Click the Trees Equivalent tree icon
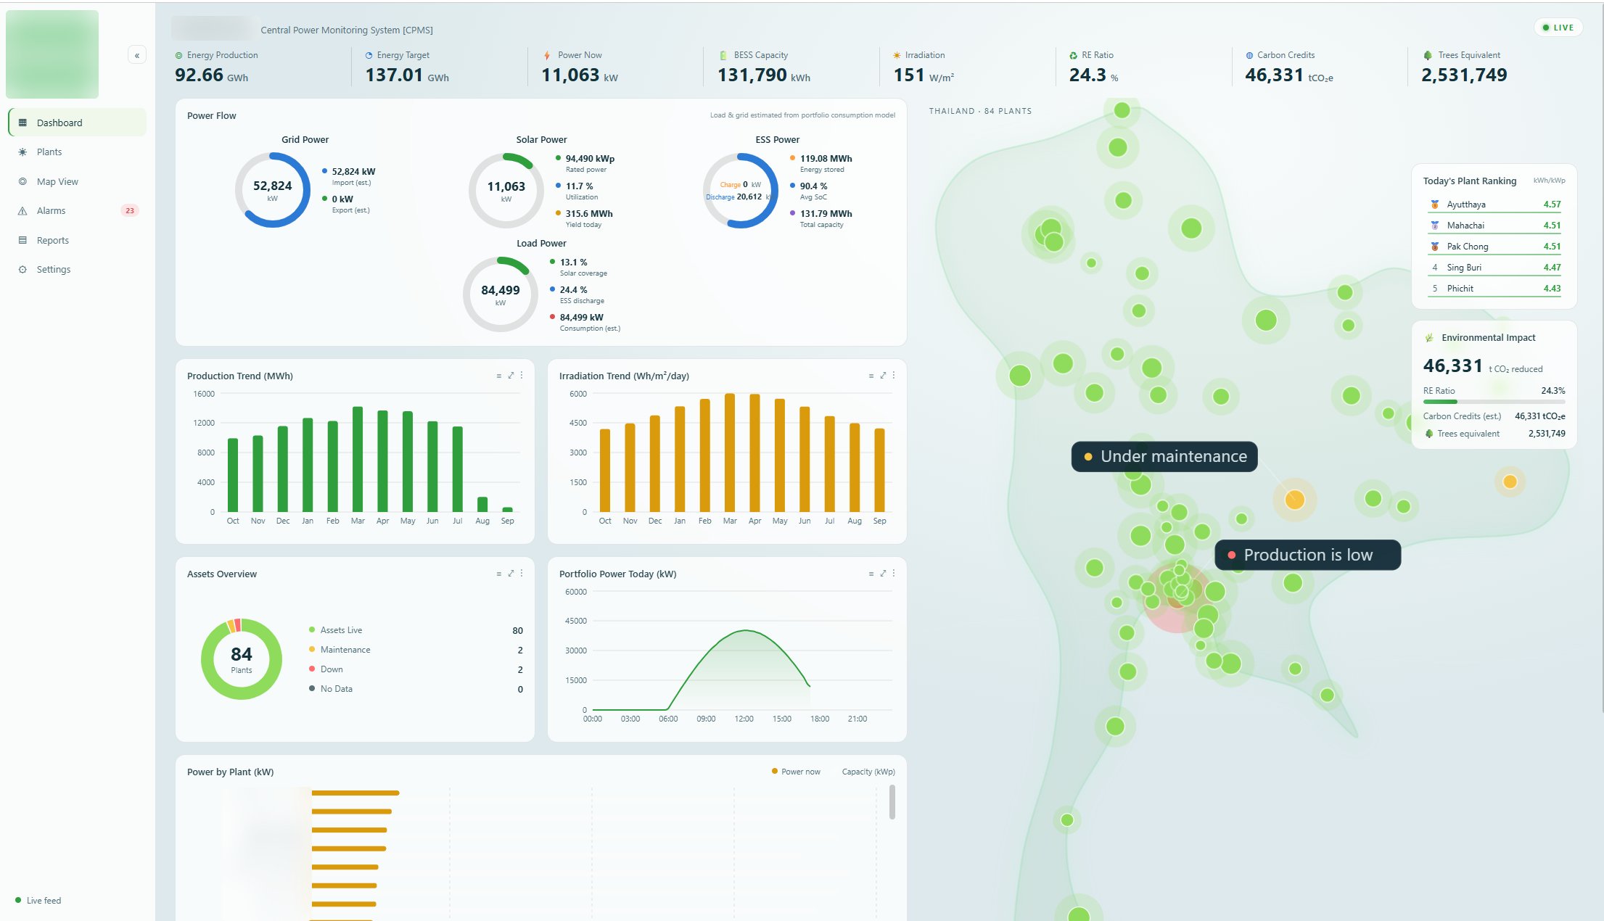The height and width of the screenshot is (921, 1604). [x=1427, y=55]
